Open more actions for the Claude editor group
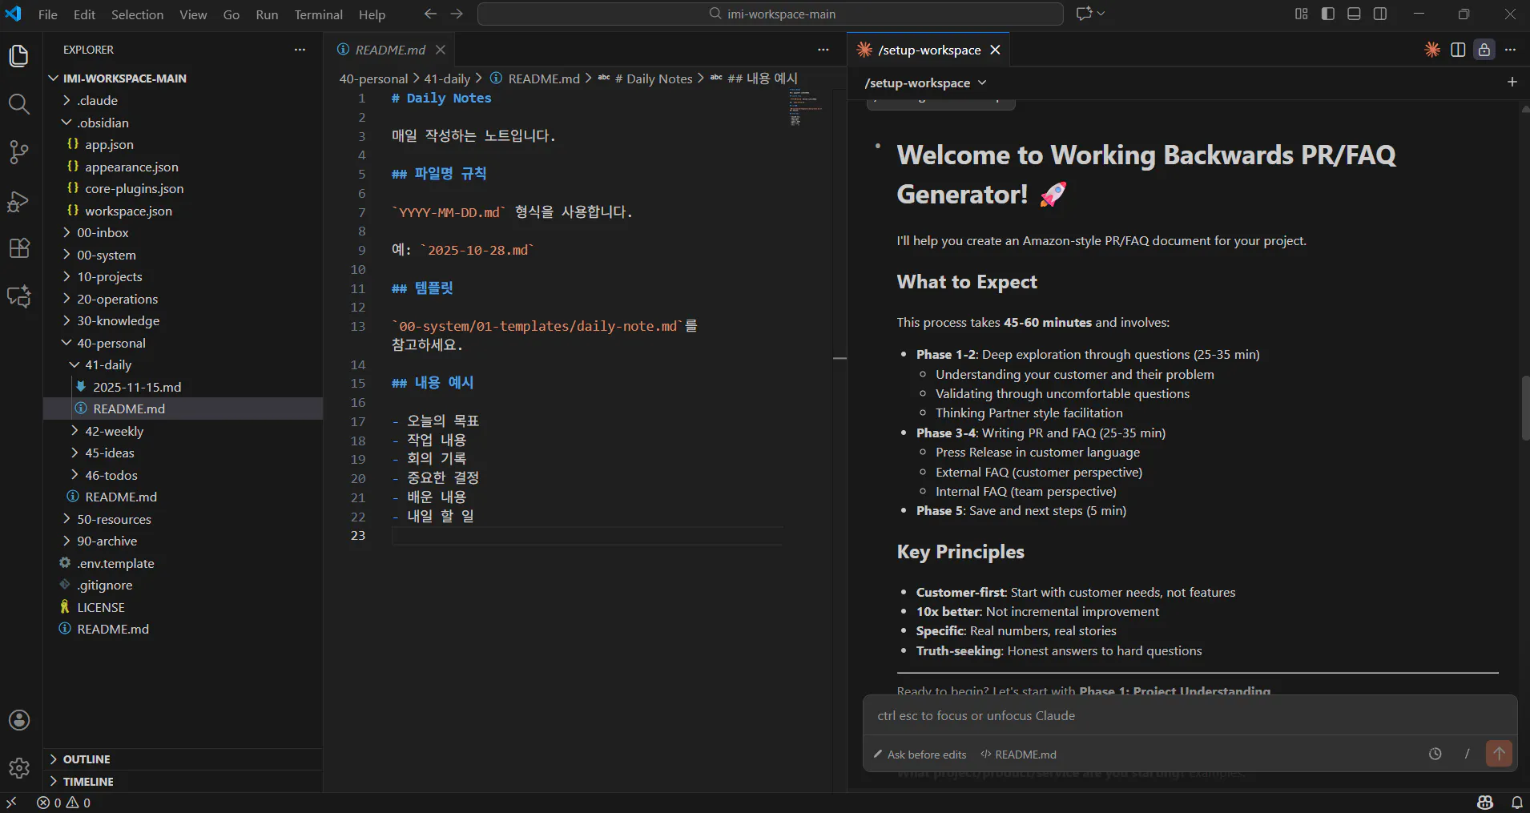The height and width of the screenshot is (813, 1530). coord(1511,50)
